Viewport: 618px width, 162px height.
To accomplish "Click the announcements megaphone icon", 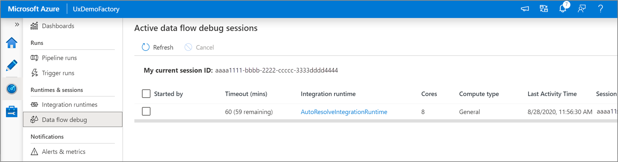I will click(x=525, y=9).
